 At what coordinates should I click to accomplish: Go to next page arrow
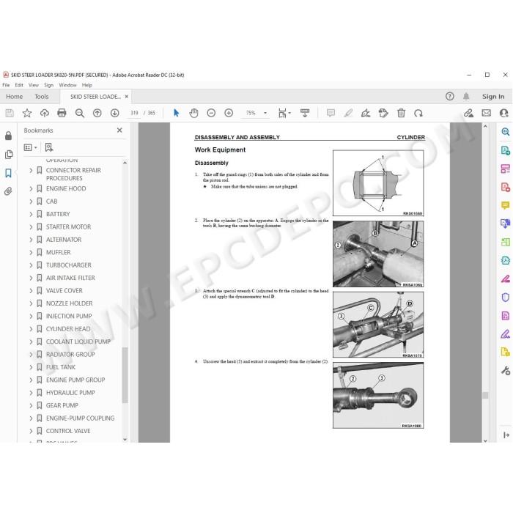tap(114, 113)
